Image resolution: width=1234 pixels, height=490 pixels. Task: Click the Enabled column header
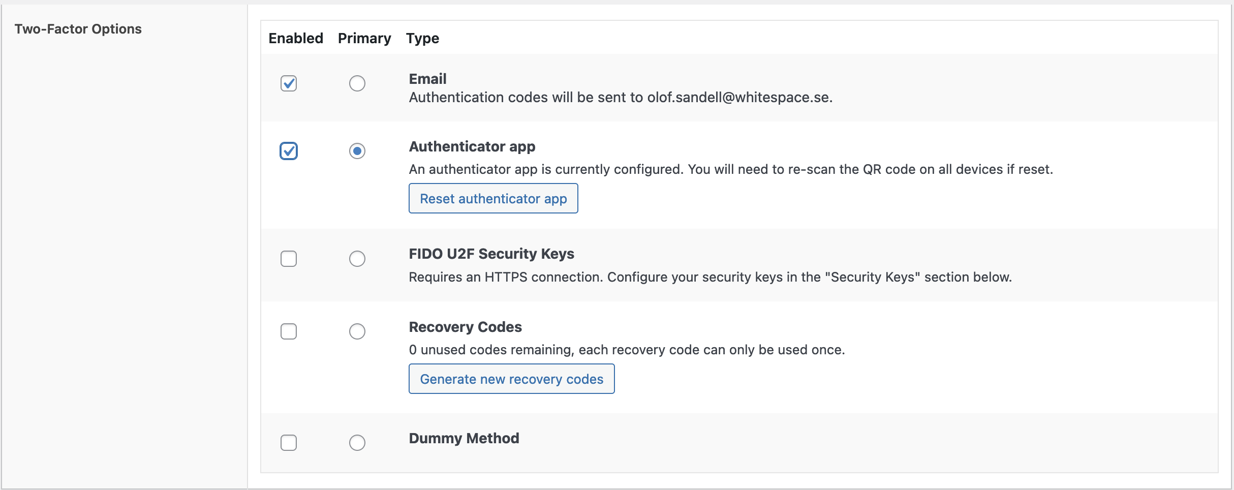click(x=296, y=38)
